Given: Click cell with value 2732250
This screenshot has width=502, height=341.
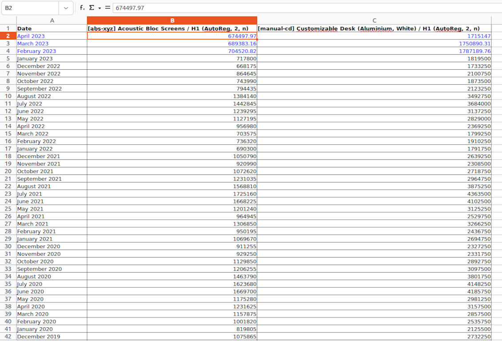Looking at the screenshot, I should [x=374, y=336].
